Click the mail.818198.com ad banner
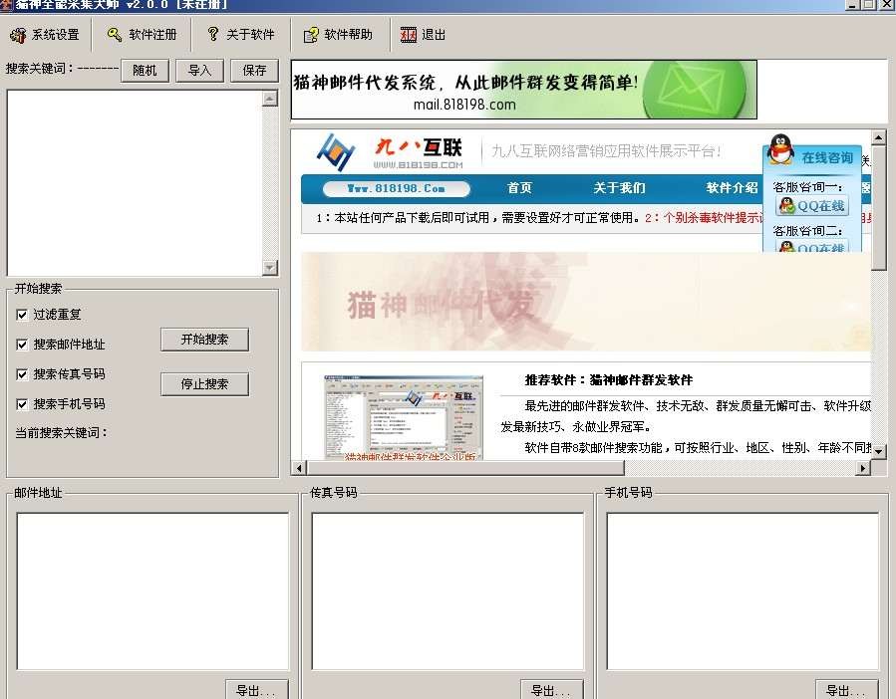Screen dimensions: 896x699 pyautogui.click(x=524, y=90)
